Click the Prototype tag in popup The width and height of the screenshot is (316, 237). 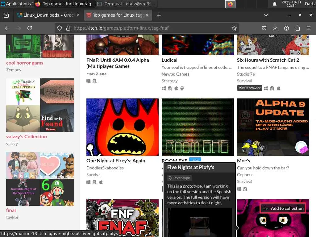[179, 178]
